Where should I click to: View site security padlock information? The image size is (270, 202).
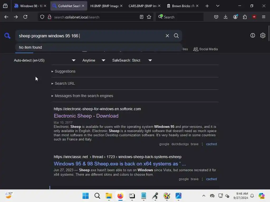pyautogui.click(x=50, y=17)
